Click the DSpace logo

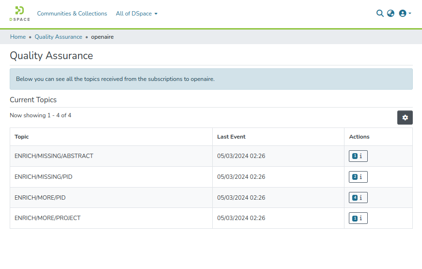(19, 14)
